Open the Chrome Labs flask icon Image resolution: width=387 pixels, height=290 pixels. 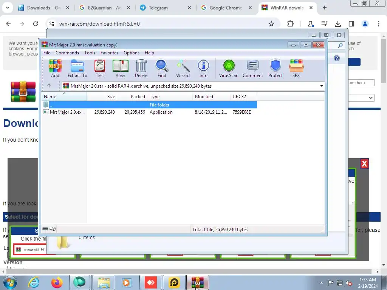(x=311, y=24)
